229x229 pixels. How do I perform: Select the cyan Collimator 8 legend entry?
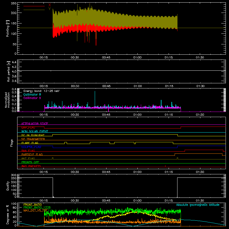point(32,94)
